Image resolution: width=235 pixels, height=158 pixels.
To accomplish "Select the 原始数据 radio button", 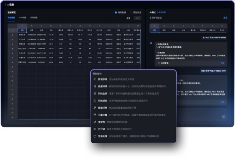I will tap(131, 13).
